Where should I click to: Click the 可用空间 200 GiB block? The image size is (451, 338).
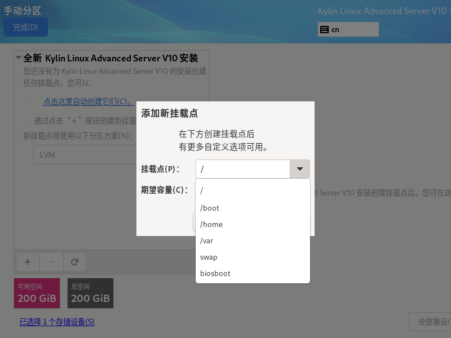point(37,293)
